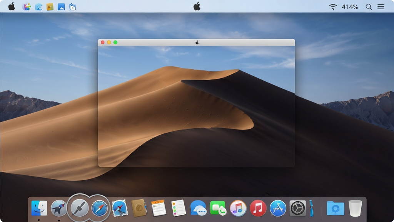Launch the blue compass Safari icon

pos(99,208)
